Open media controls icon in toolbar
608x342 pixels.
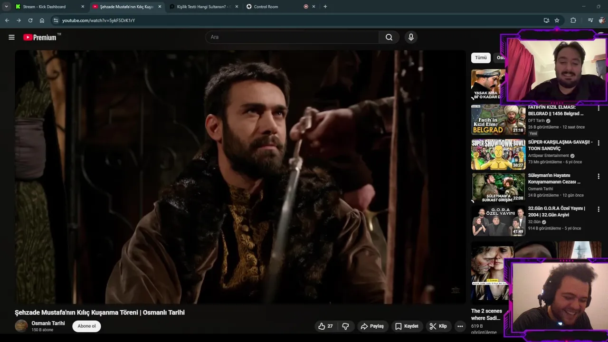point(590,20)
